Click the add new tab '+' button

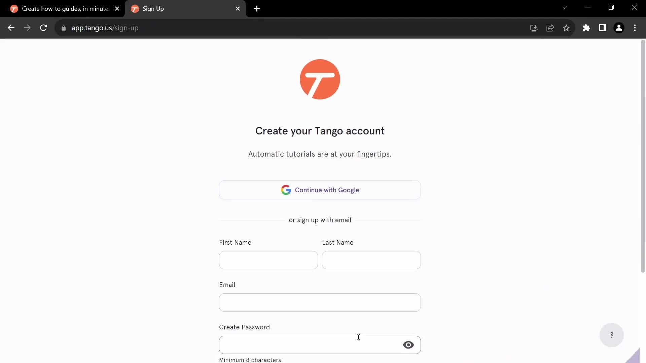coord(256,9)
